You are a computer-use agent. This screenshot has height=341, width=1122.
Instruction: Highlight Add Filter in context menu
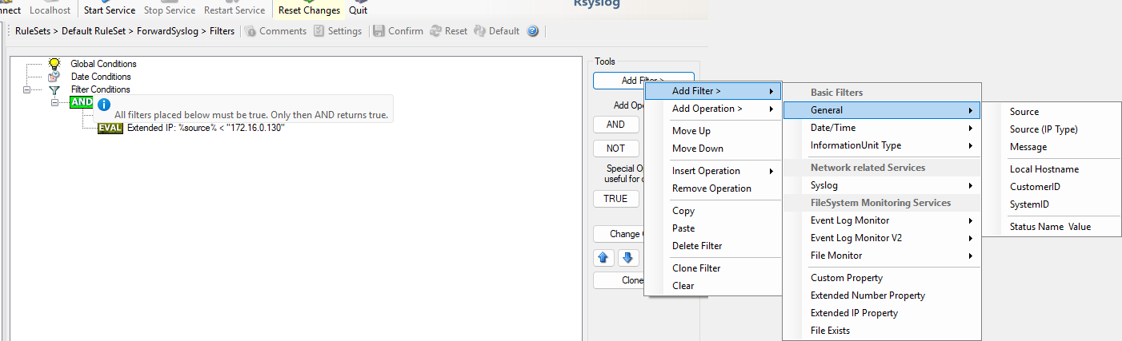click(713, 91)
